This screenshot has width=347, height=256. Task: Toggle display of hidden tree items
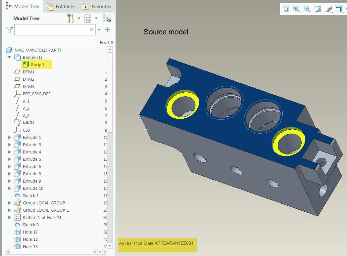coord(107,19)
